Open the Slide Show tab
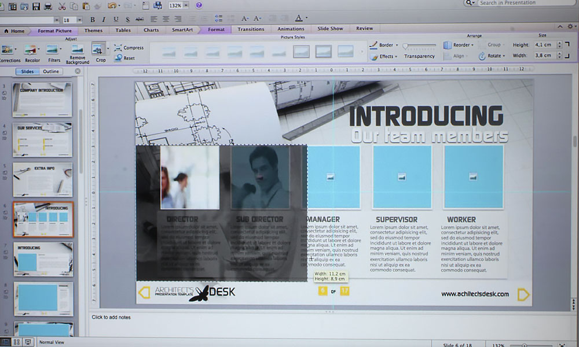Viewport: 579px width, 347px height. click(x=330, y=29)
